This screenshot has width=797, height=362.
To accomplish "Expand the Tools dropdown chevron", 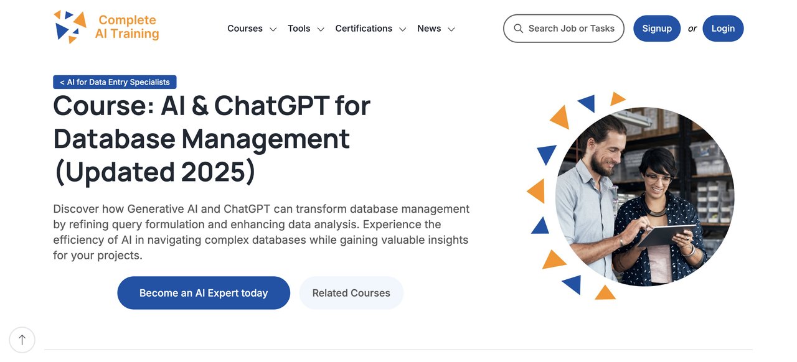I will pos(321,29).
